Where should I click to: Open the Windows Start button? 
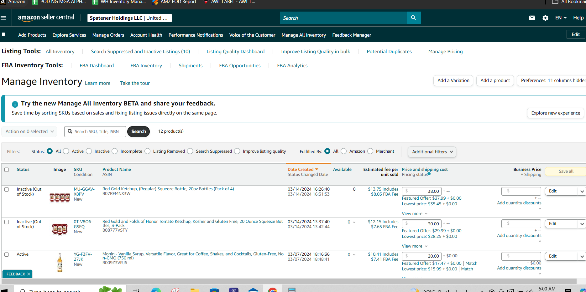pyautogui.click(x=4, y=290)
